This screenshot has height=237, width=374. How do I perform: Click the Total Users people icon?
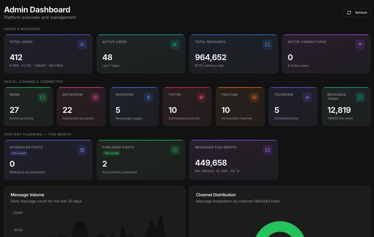point(82,45)
